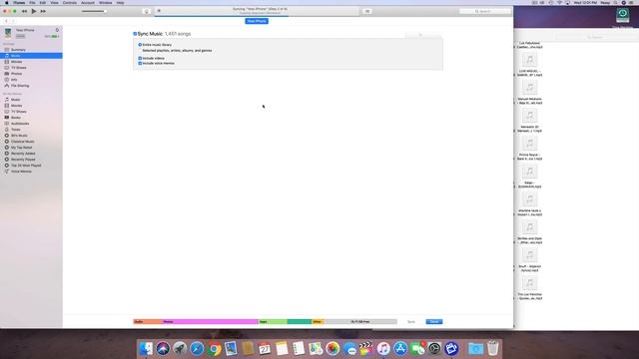Click the Play button in iTunes toolbar
639x359 pixels.
coord(34,11)
